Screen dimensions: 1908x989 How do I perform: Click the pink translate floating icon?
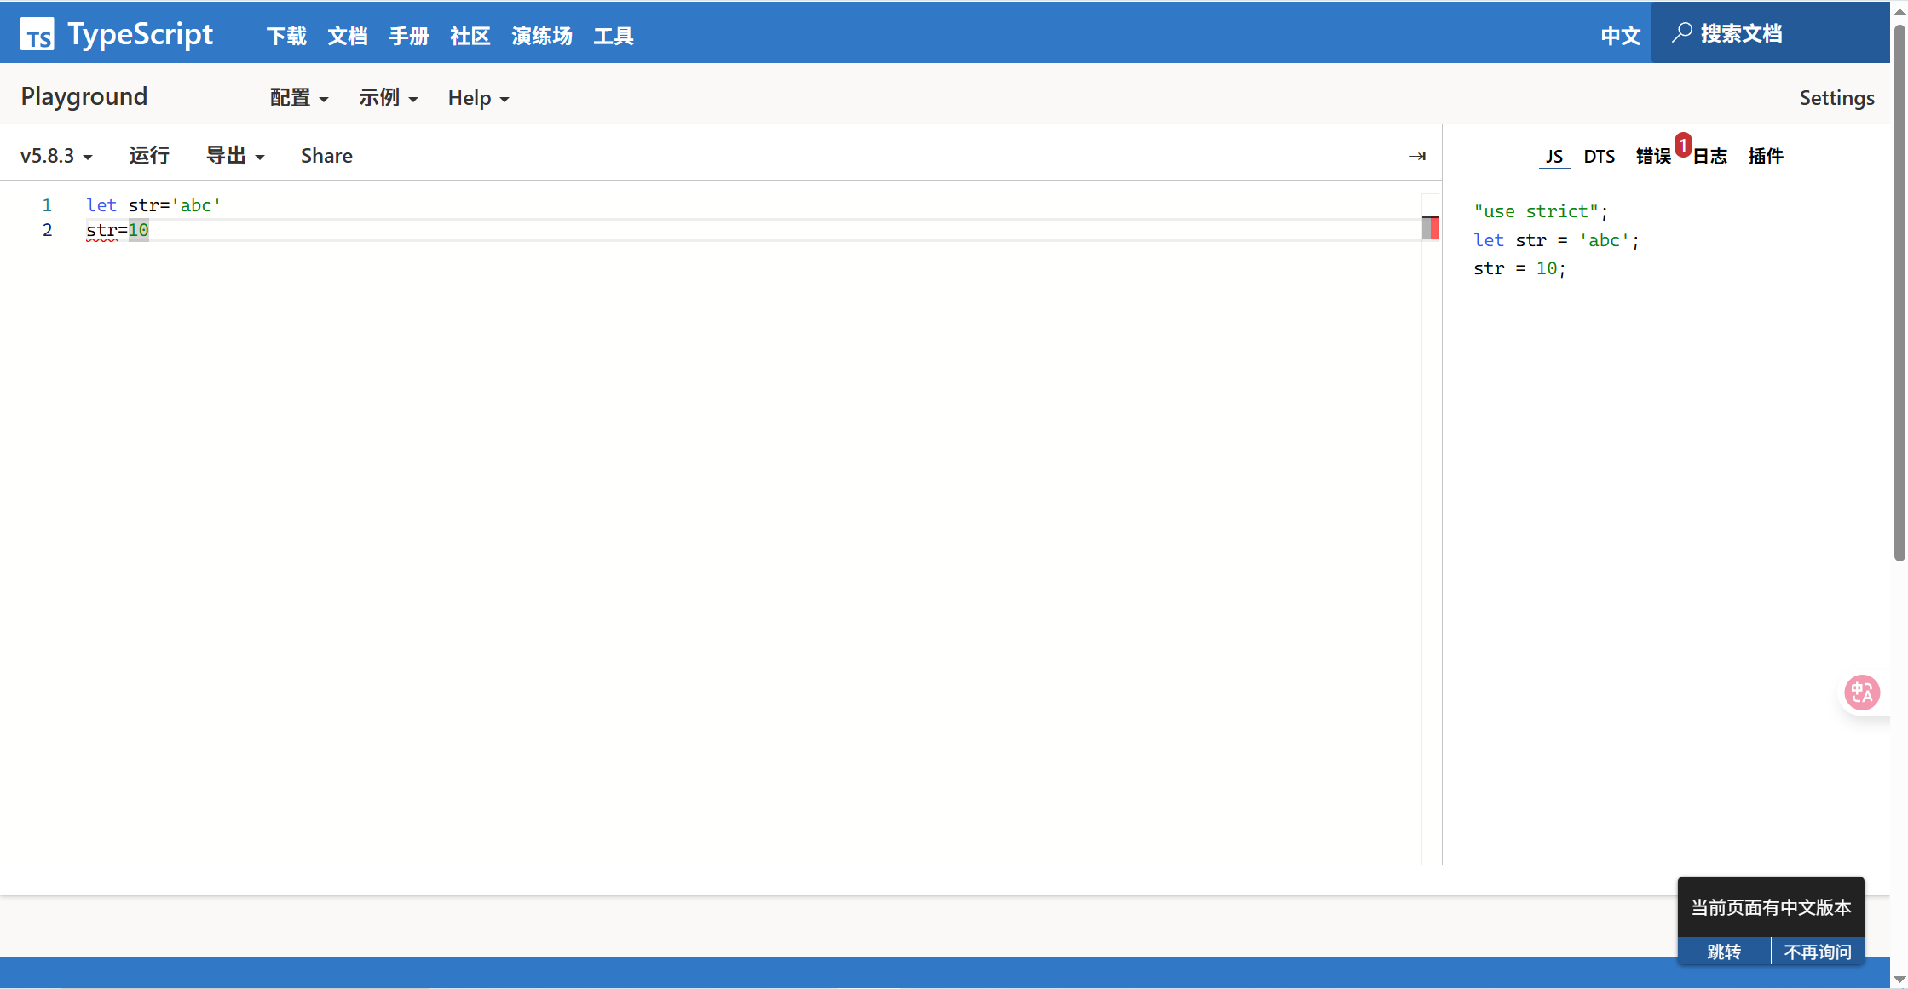click(x=1862, y=692)
